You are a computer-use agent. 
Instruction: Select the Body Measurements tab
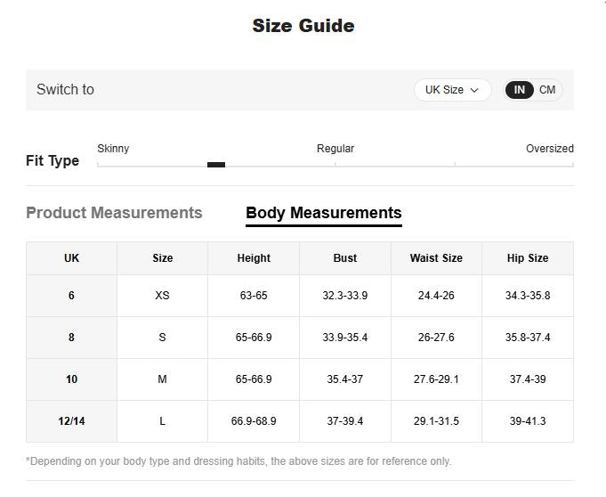(324, 214)
